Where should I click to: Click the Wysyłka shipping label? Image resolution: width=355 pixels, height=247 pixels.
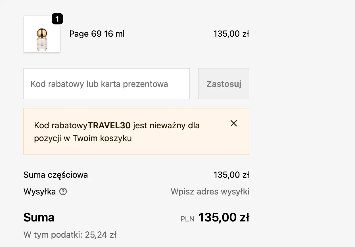(x=39, y=192)
